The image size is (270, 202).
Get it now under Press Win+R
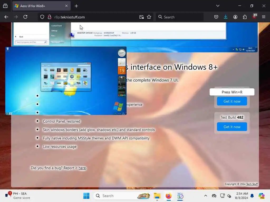[232, 101]
